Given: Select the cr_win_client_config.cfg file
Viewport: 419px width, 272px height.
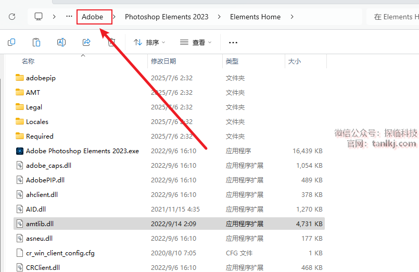Looking at the screenshot, I should coord(60,253).
